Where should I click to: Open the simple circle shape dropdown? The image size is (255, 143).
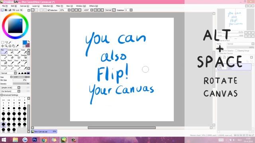pyautogui.click(x=19, y=87)
